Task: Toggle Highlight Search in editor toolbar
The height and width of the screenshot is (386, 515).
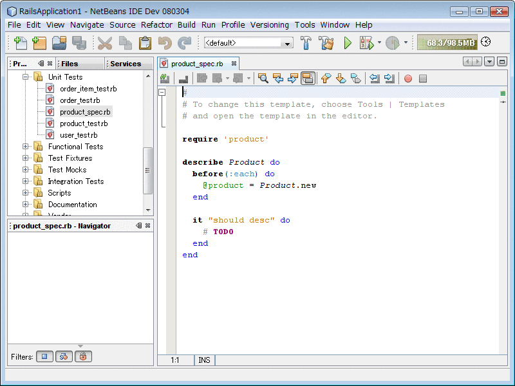Action: (308, 78)
